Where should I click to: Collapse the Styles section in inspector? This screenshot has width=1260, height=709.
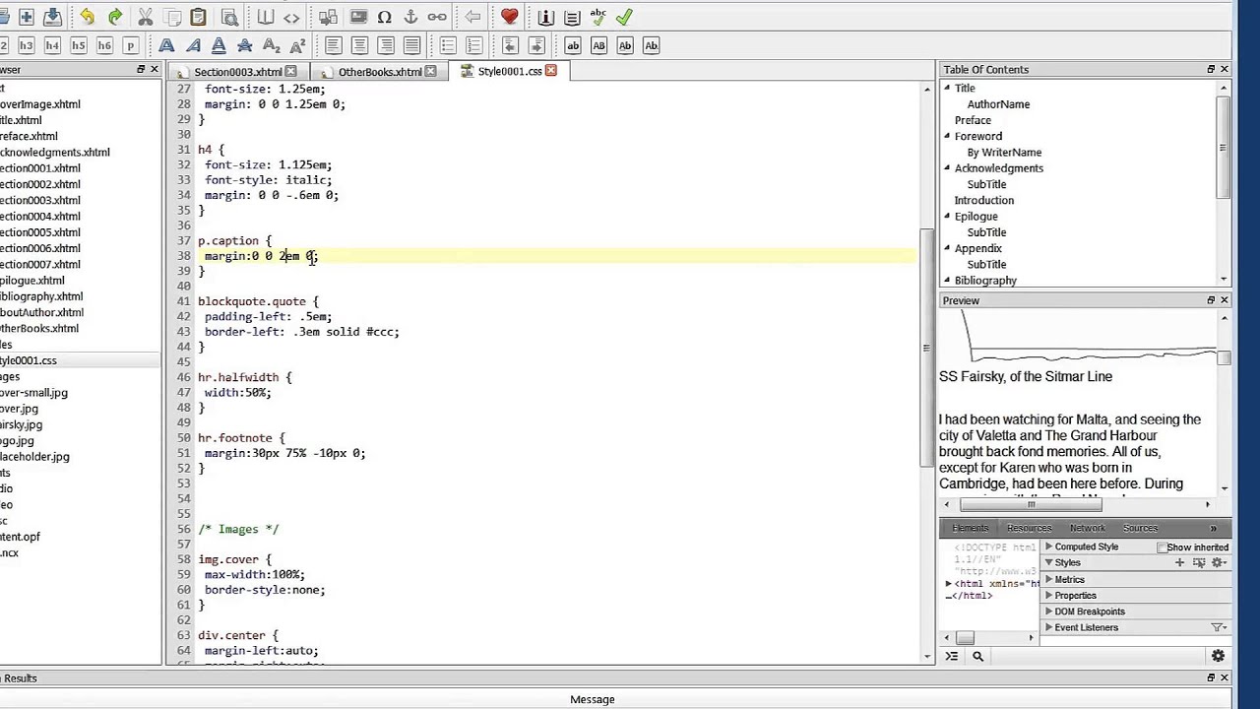1048,563
